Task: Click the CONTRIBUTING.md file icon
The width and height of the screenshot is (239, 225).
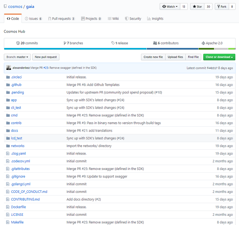Action: pyautogui.click(x=8, y=199)
